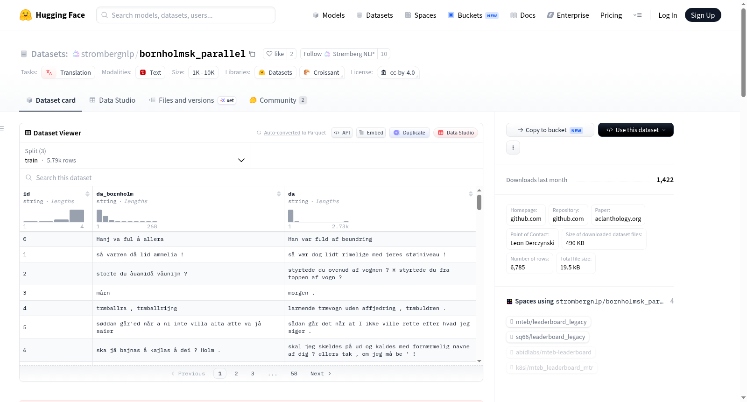Image resolution: width=747 pixels, height=402 pixels.
Task: Open the Split train dropdown
Action: point(135,155)
